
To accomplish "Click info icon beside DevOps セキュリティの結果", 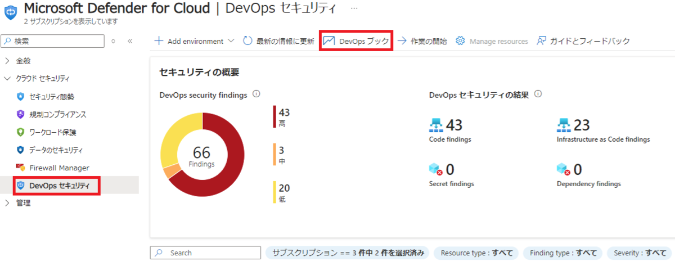I will [x=538, y=94].
